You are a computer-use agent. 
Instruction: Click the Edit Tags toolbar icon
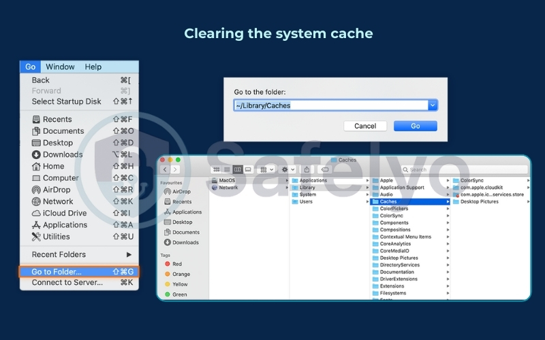[325, 169]
